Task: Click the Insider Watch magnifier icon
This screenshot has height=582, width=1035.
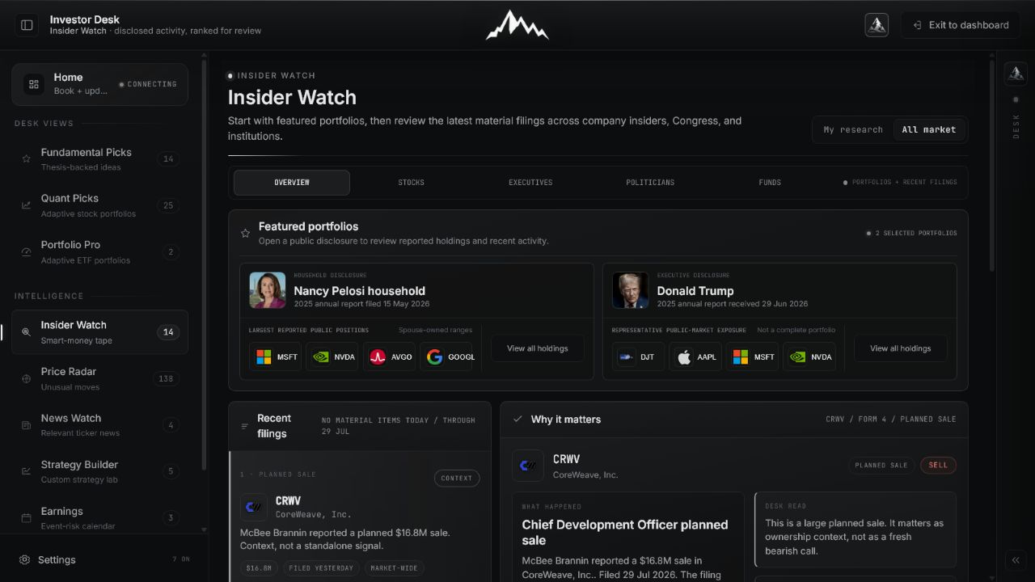Action: pos(26,332)
